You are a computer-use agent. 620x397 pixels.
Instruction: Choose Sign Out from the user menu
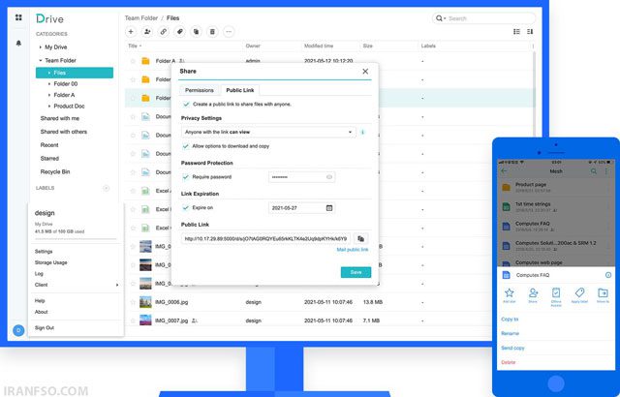(45, 328)
